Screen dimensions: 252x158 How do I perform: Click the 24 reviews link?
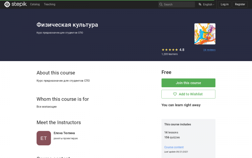point(209,50)
